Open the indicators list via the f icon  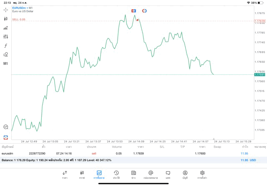(x=5, y=46)
